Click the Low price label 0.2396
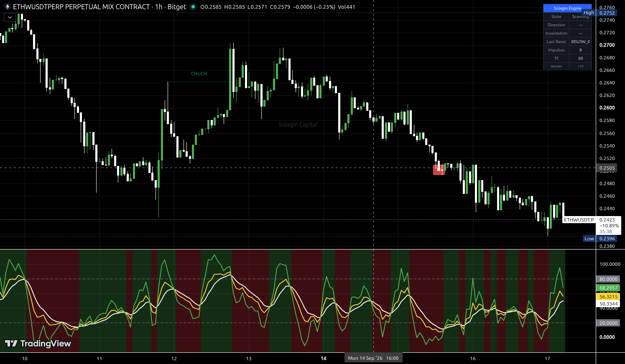The height and width of the screenshot is (364, 625). tap(600, 239)
